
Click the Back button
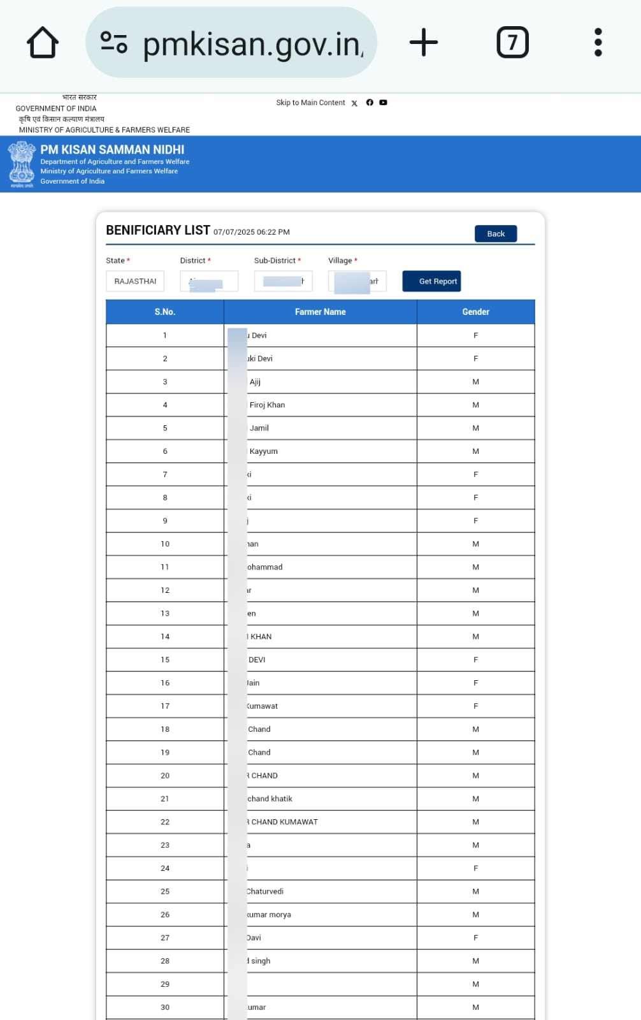(495, 233)
